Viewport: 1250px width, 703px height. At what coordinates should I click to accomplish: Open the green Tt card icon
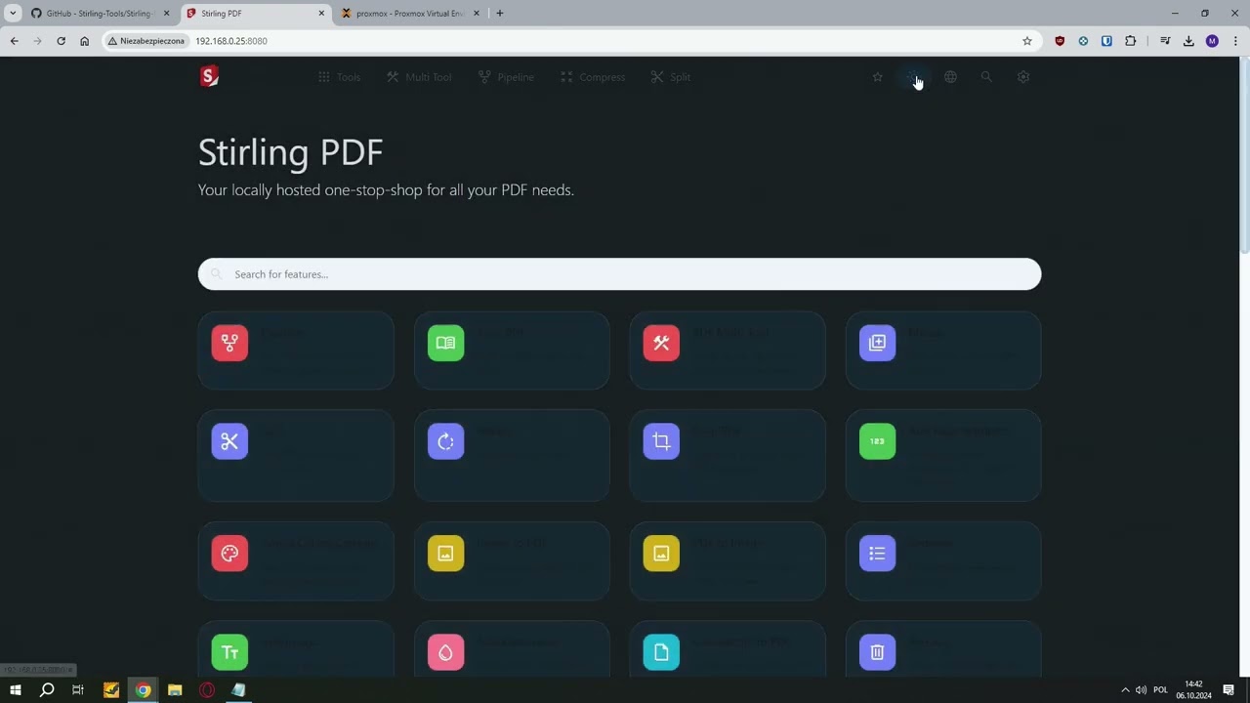229,652
